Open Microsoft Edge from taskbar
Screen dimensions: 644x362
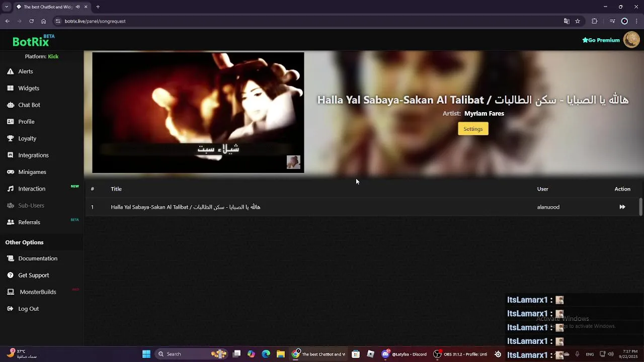pos(266,354)
